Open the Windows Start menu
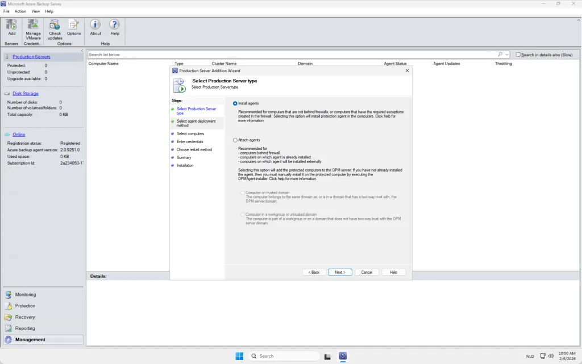The image size is (582, 364). pos(239,356)
